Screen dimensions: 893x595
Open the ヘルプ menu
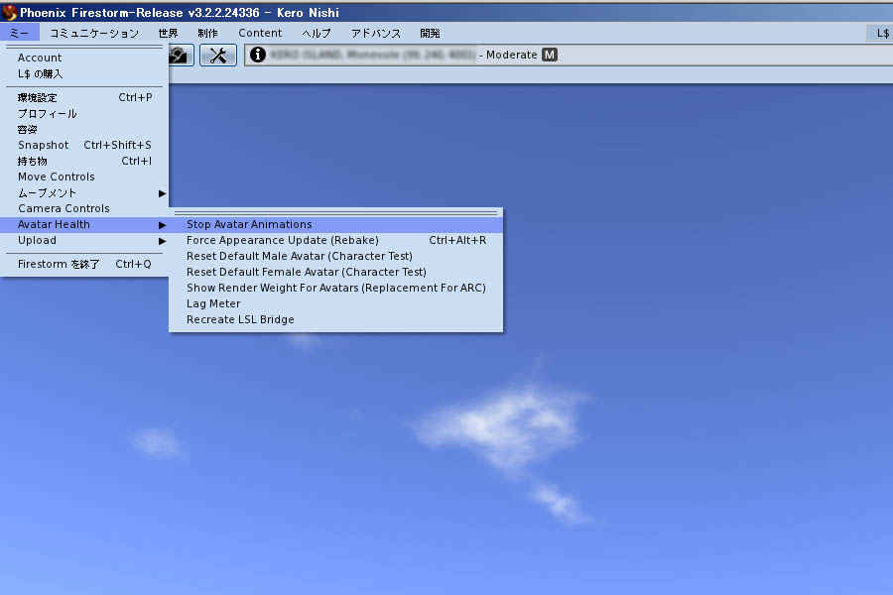pyautogui.click(x=317, y=33)
